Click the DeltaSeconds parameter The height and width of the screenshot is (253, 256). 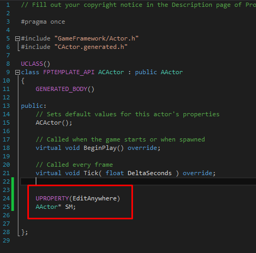(x=150, y=173)
